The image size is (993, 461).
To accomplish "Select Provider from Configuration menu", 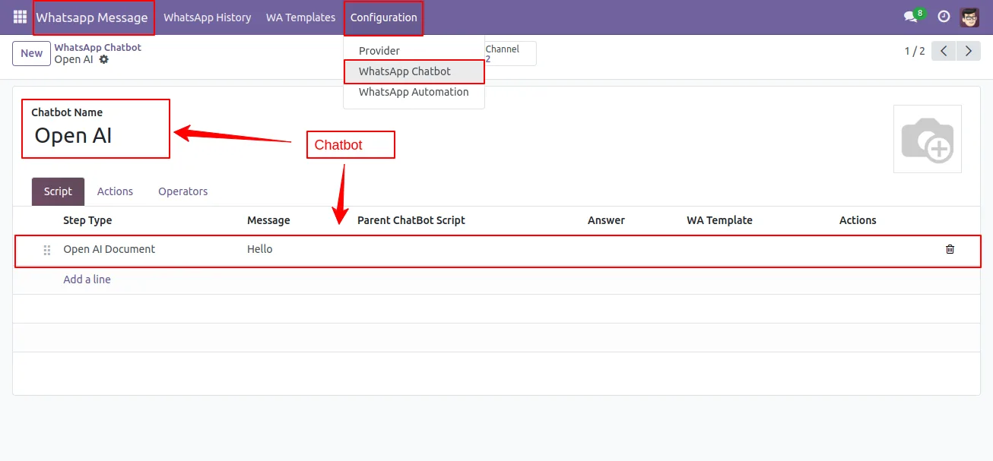I will [379, 51].
